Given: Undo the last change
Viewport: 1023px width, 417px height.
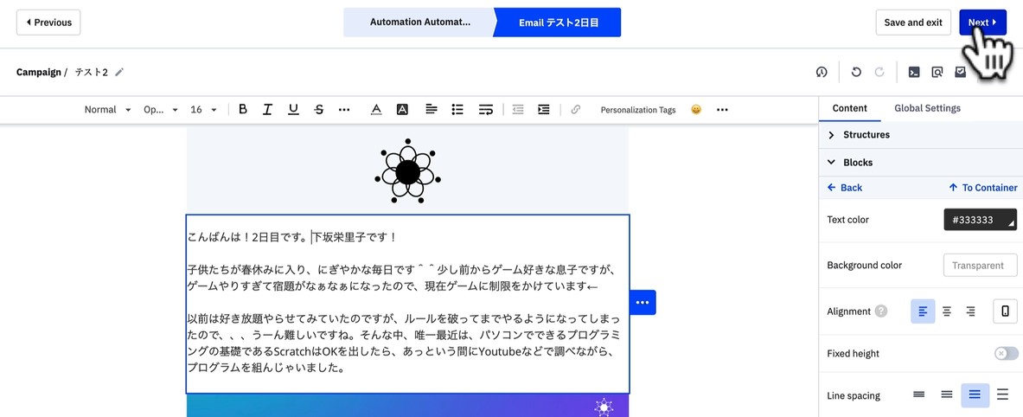Looking at the screenshot, I should (x=856, y=73).
